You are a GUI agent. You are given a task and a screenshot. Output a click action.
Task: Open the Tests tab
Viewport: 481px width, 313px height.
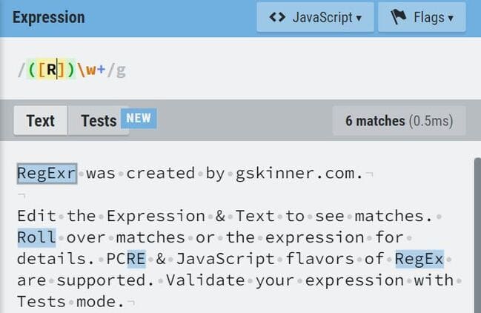(x=99, y=121)
